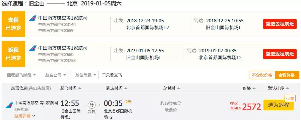Click 选为返程 to choose this return flight

278,105
